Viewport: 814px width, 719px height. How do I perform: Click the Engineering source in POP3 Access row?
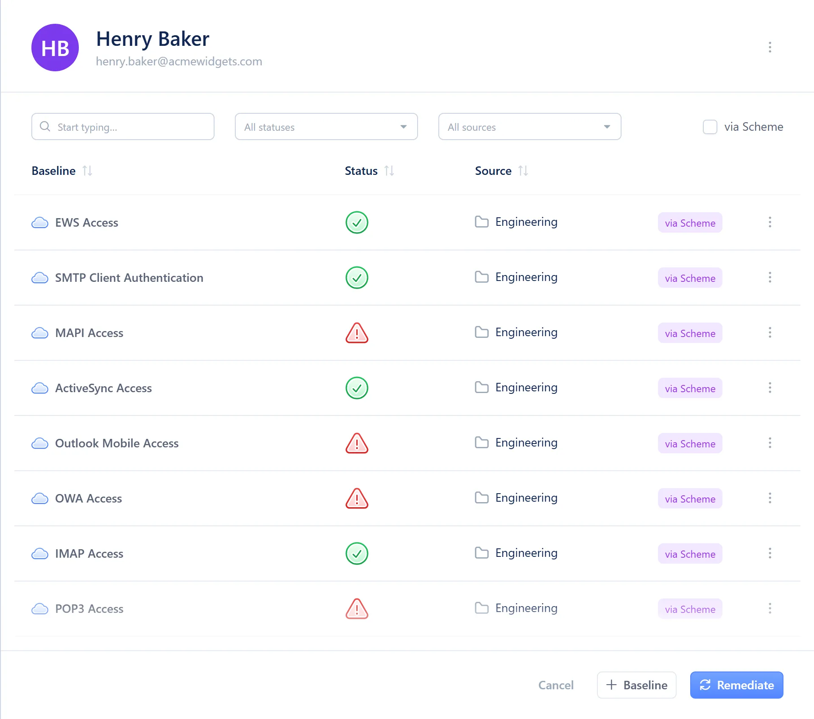(x=526, y=609)
